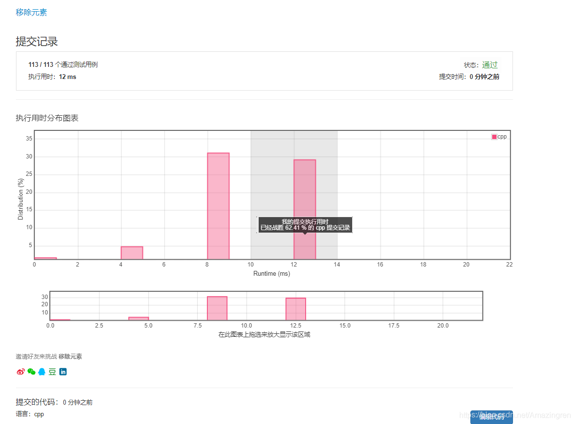Click the 通过 status text
575x424 pixels.
pyautogui.click(x=490, y=65)
